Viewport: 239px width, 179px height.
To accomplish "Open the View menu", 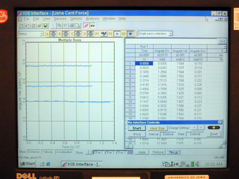I will (46, 19).
